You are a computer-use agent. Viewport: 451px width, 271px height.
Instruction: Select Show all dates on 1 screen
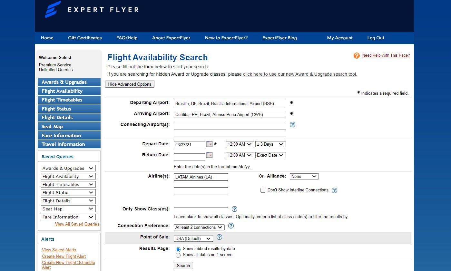[178, 255]
